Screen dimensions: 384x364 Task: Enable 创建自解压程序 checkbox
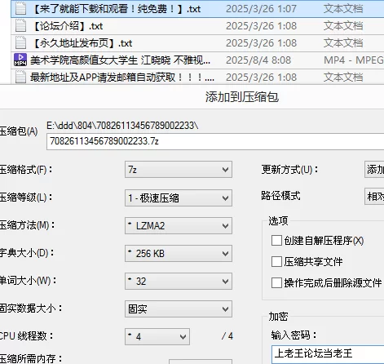pyautogui.click(x=276, y=241)
